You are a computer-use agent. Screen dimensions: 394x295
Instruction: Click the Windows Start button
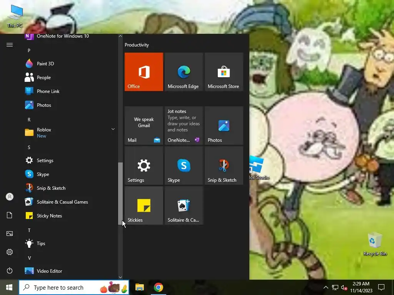pyautogui.click(x=9, y=287)
